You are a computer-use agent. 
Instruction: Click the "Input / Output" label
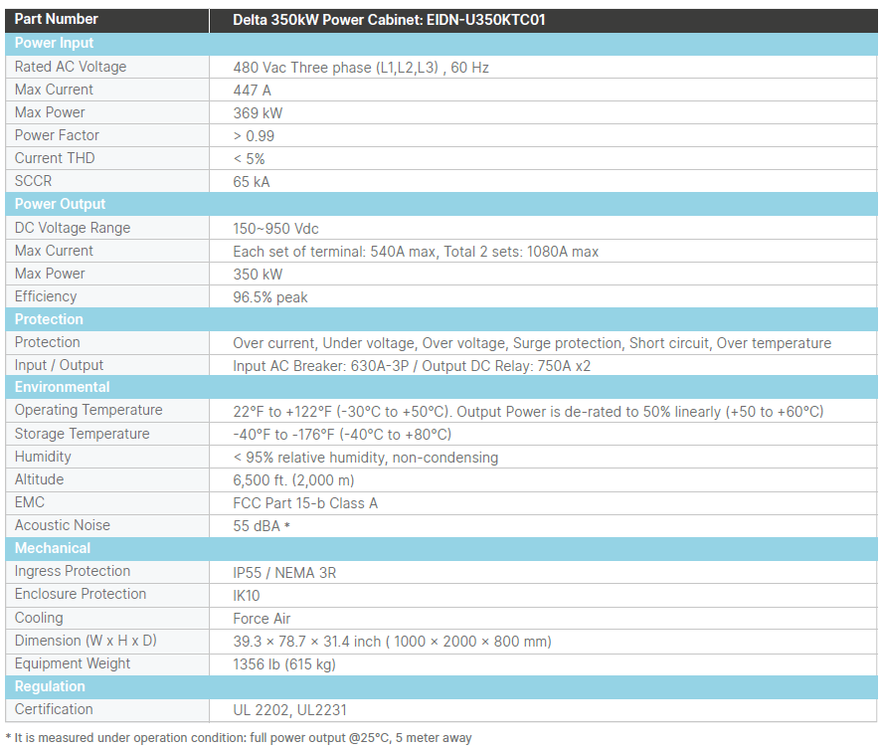[59, 365]
